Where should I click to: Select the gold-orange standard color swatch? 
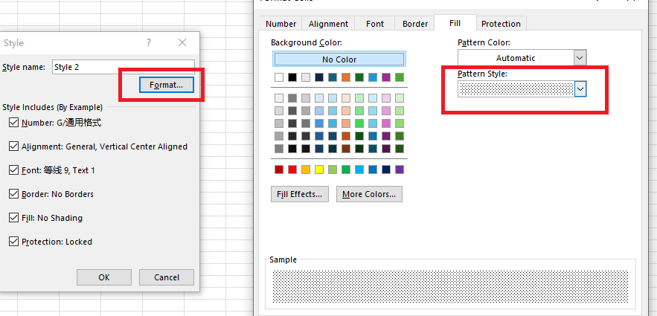pos(306,170)
